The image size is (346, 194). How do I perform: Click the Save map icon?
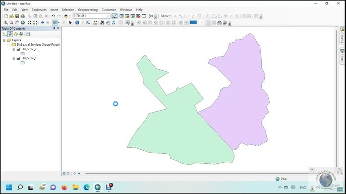(x=17, y=16)
